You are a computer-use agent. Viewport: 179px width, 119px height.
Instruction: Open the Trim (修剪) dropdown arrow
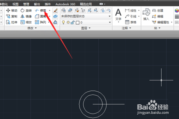coord(50,10)
